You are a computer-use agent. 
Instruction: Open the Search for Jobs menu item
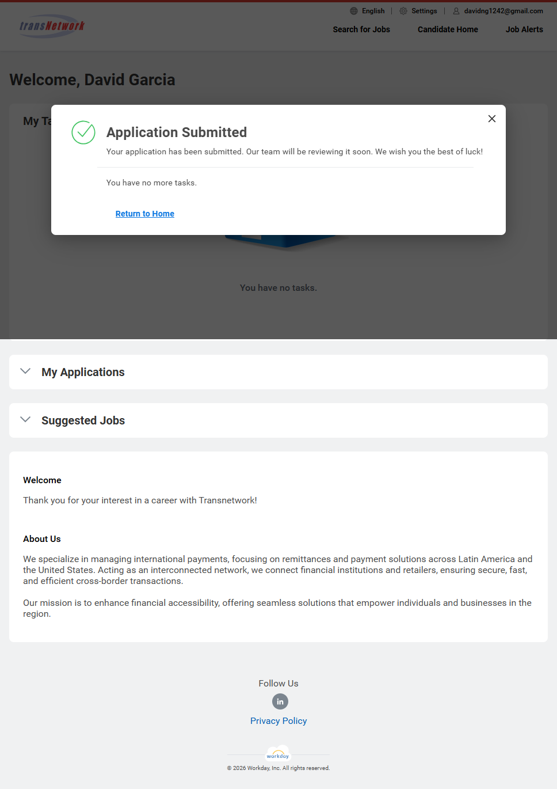[x=361, y=29]
